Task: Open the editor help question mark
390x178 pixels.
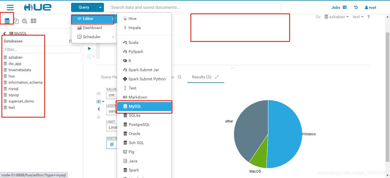Action: [369, 17]
